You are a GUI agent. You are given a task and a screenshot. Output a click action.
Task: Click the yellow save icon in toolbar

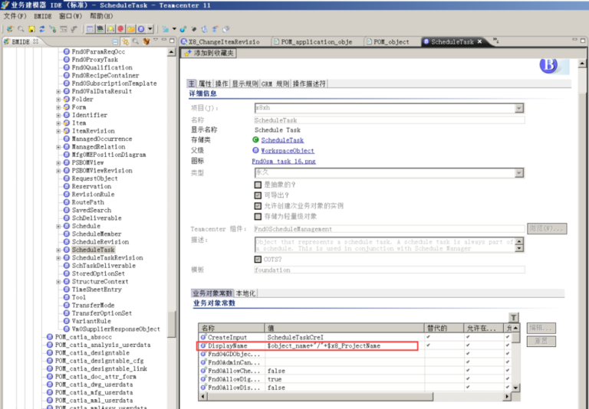coord(31,29)
